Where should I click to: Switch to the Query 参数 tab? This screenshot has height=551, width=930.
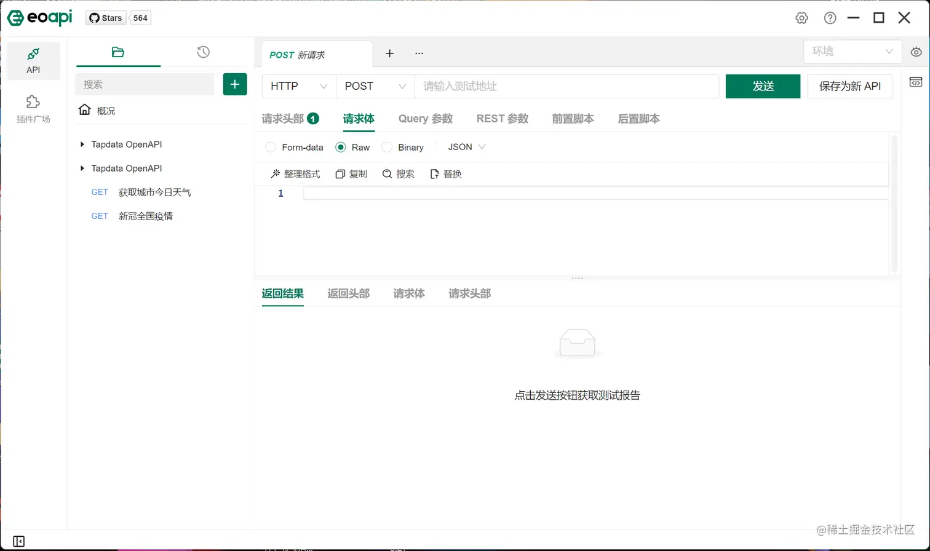point(425,119)
